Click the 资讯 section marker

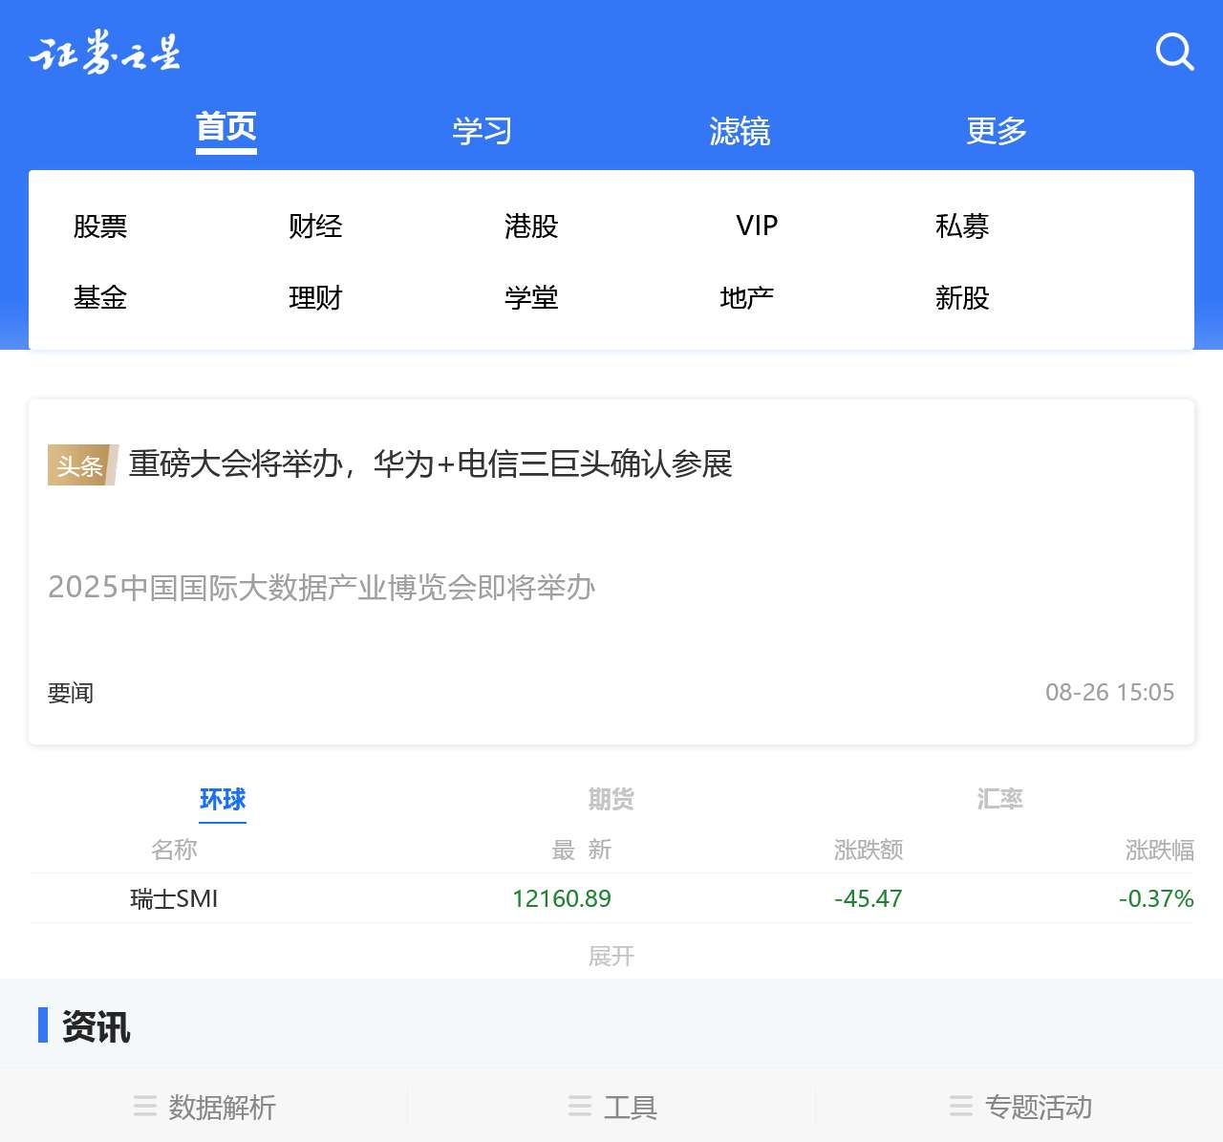click(43, 1028)
